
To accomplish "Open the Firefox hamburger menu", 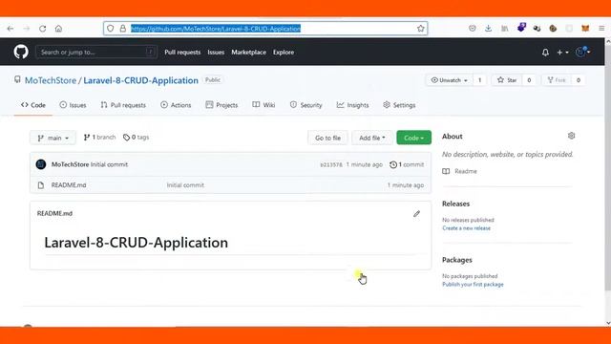I will (x=601, y=29).
